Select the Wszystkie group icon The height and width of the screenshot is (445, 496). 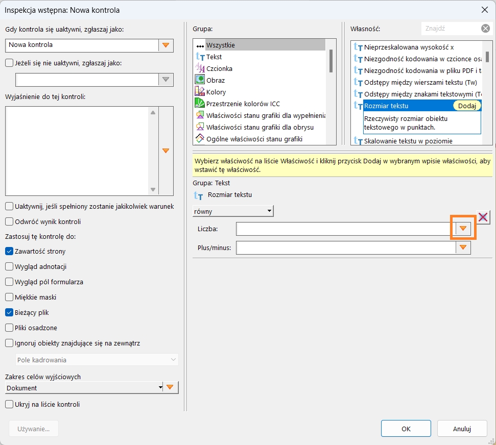200,45
